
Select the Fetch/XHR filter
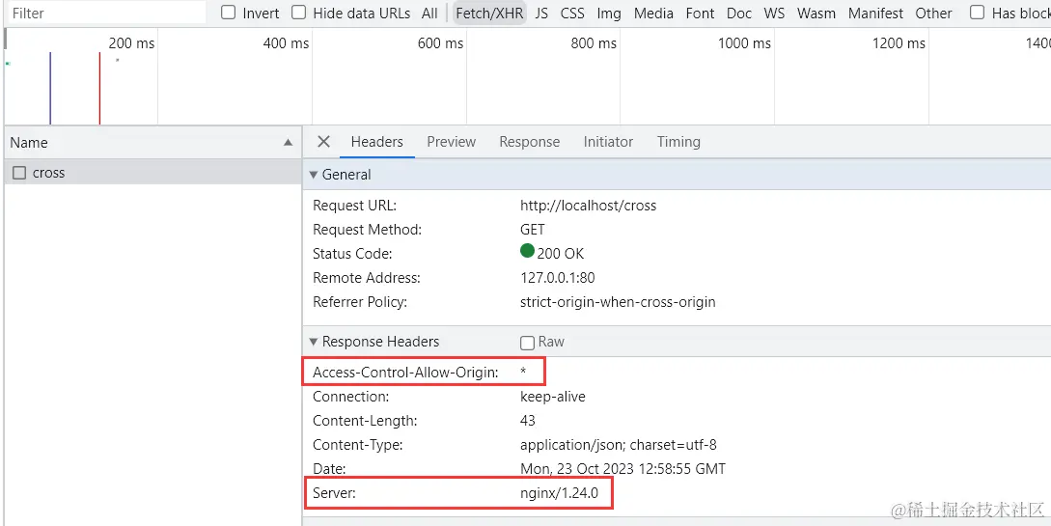point(490,14)
